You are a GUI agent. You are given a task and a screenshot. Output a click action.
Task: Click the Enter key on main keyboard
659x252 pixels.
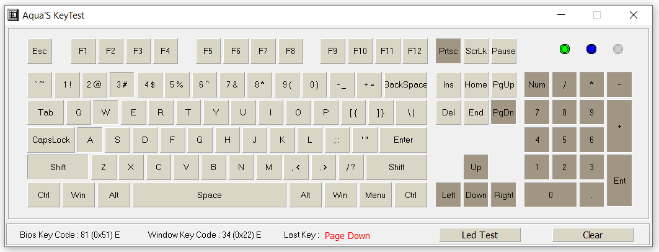point(404,140)
